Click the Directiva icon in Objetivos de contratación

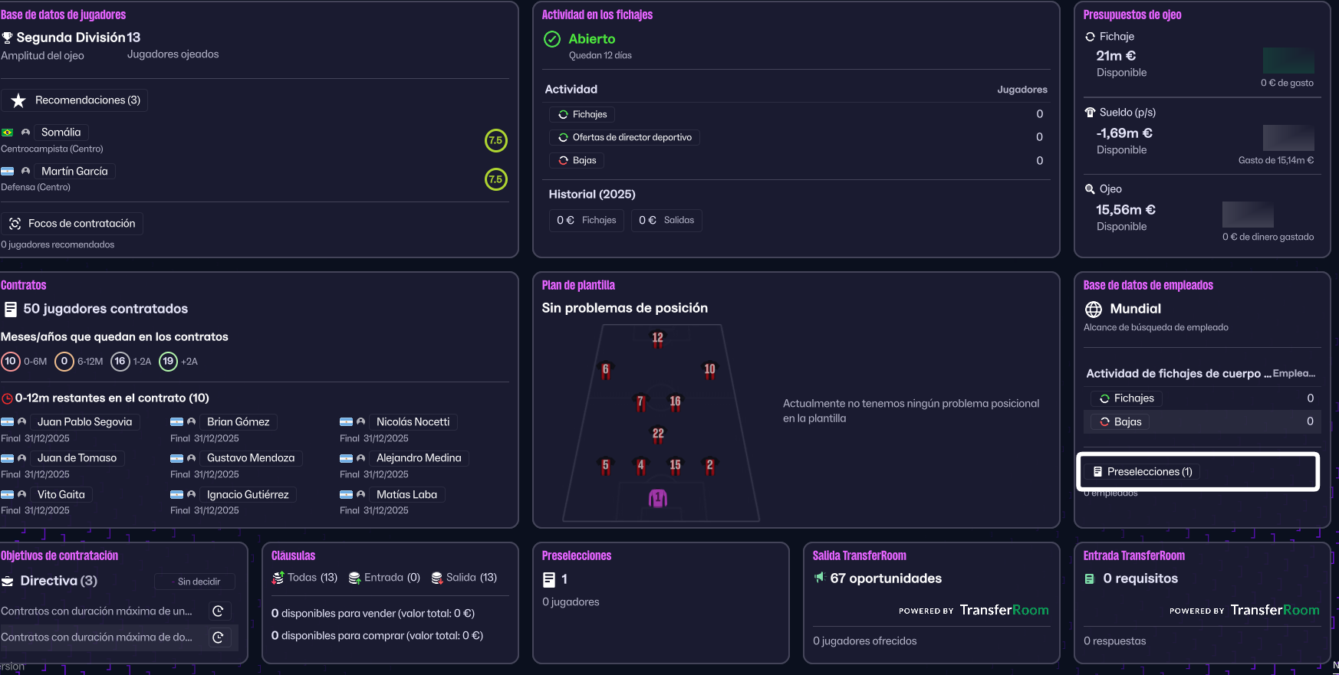pos(8,582)
